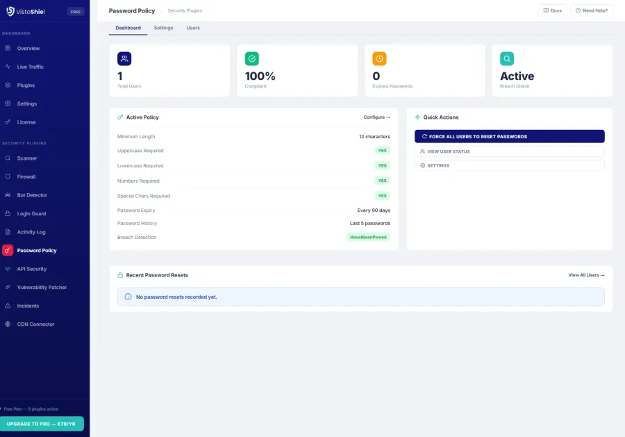Open the CDN Connector

click(x=35, y=324)
